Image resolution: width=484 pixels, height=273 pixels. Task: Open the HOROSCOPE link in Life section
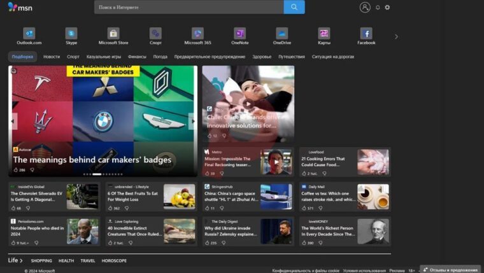(114, 261)
